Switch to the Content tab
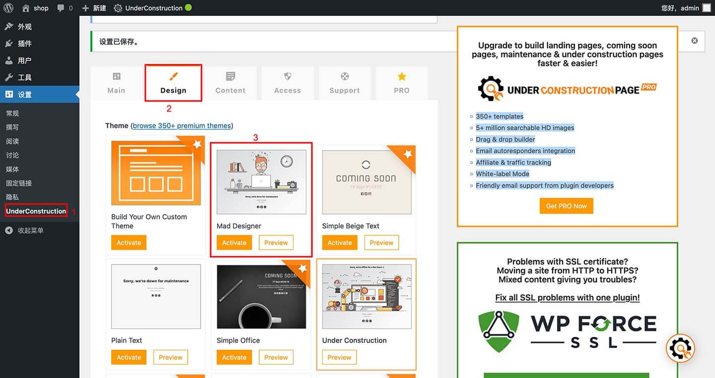 (x=230, y=83)
